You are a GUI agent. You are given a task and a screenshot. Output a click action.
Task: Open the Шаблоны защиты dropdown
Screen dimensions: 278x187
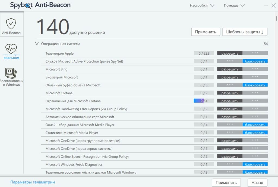coord(245,32)
